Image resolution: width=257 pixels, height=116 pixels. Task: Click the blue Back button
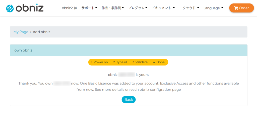pos(129,100)
